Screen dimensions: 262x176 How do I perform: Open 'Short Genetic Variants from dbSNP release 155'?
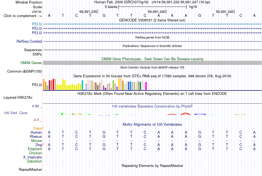(x=152, y=67)
